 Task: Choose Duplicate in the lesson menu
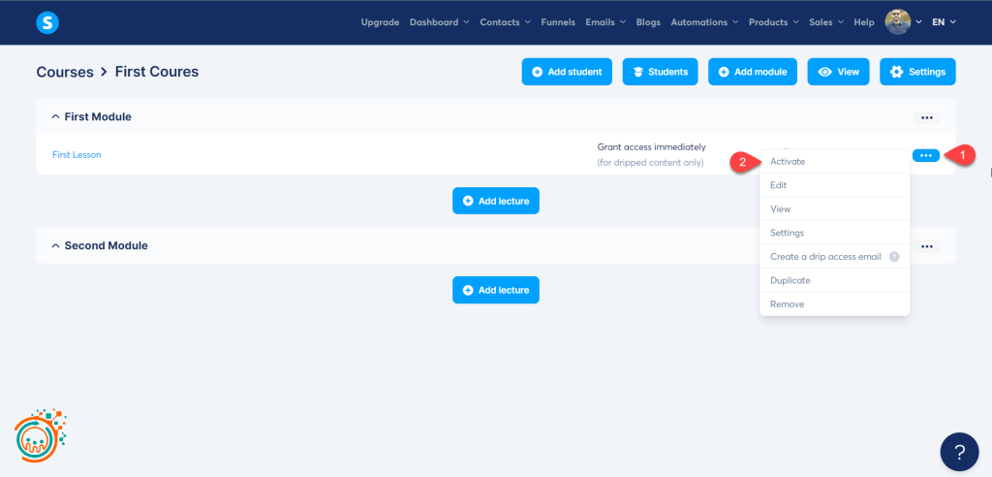[790, 280]
